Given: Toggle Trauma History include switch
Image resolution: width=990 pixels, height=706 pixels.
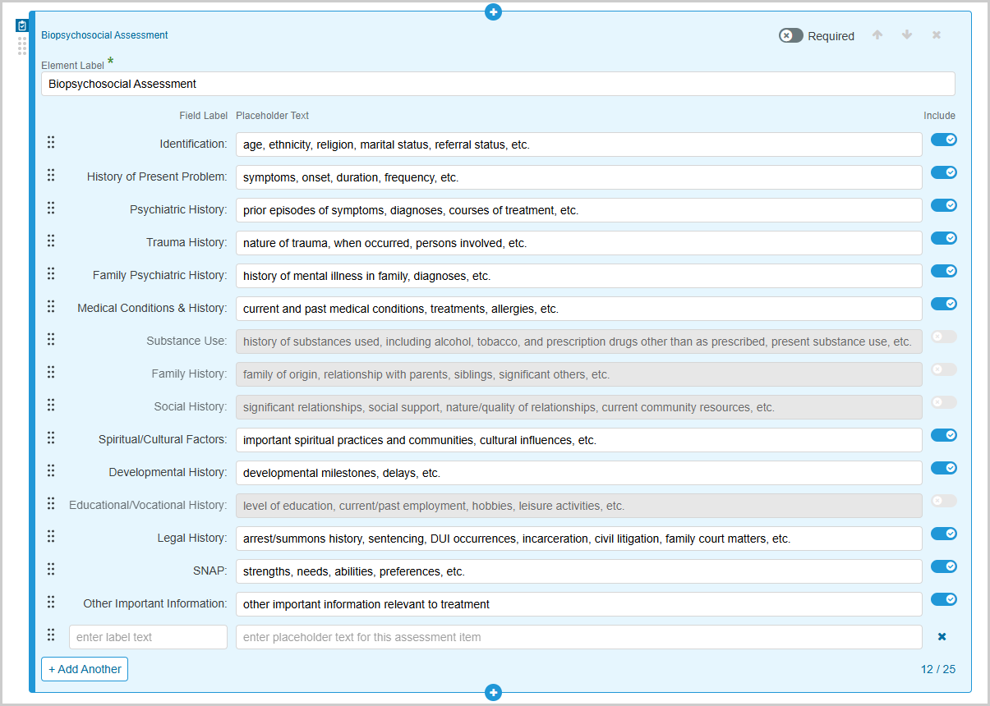Looking at the screenshot, I should pos(944,238).
